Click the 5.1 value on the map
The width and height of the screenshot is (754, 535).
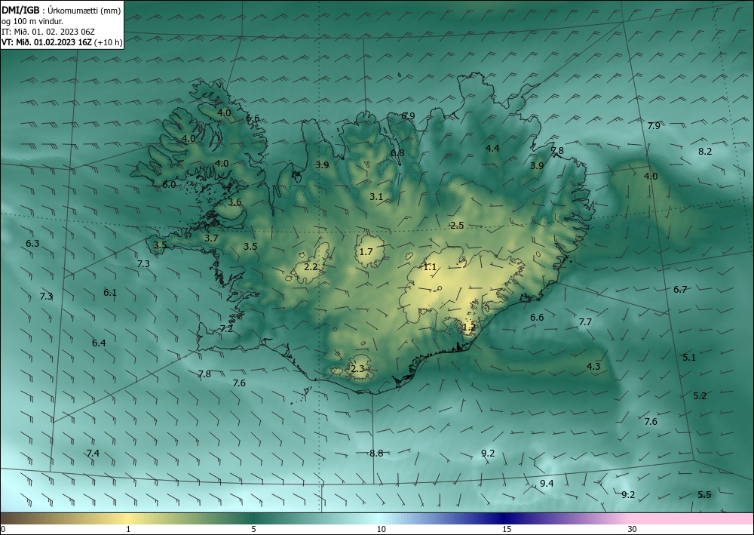[689, 357]
